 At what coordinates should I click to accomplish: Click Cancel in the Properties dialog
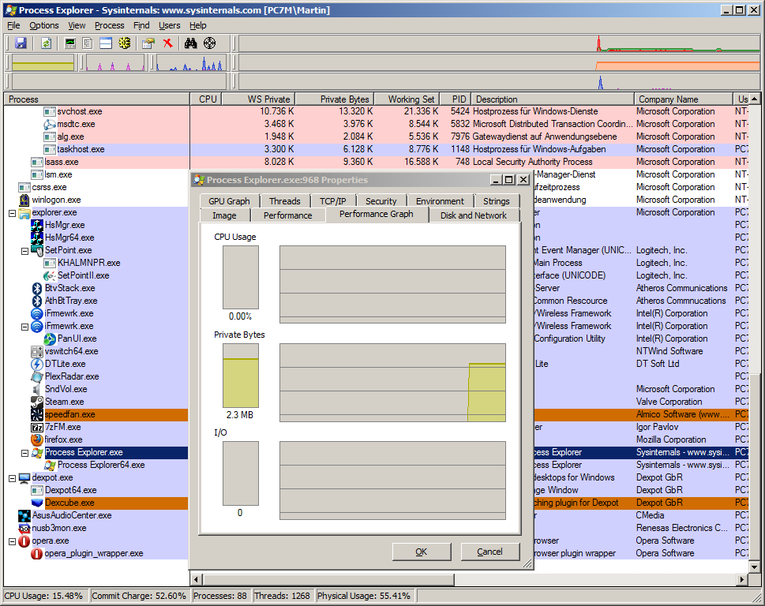click(x=489, y=552)
